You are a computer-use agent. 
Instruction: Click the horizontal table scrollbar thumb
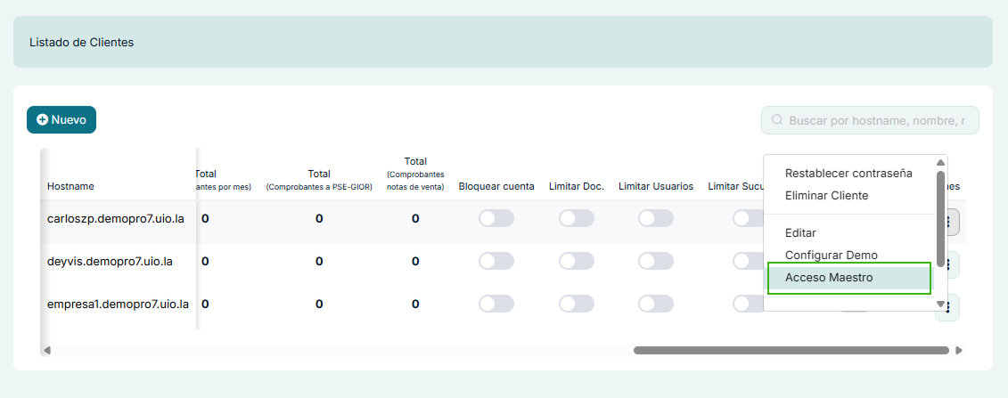(x=791, y=350)
